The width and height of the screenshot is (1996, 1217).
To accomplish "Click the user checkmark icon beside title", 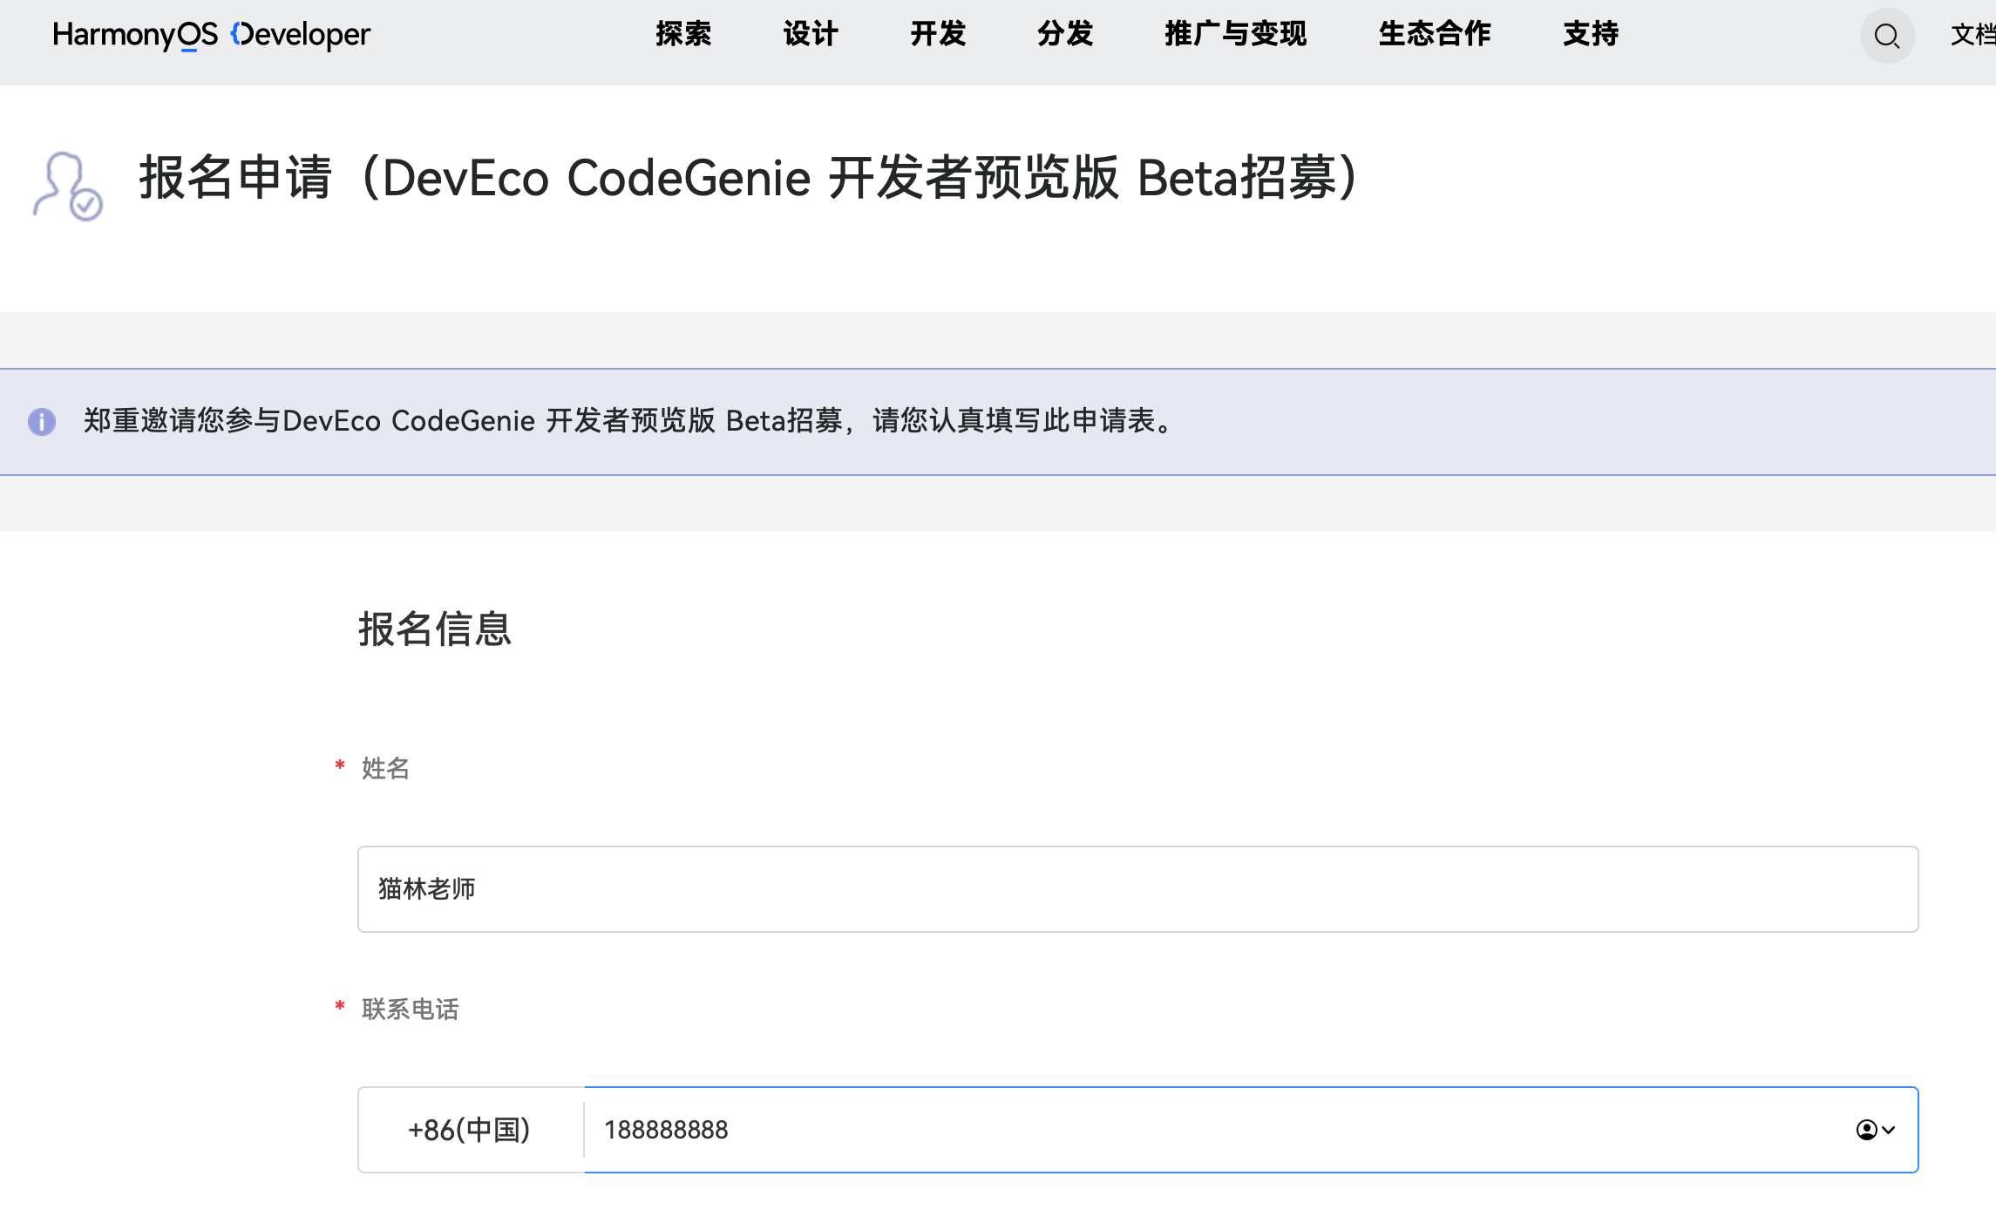I will (x=67, y=187).
